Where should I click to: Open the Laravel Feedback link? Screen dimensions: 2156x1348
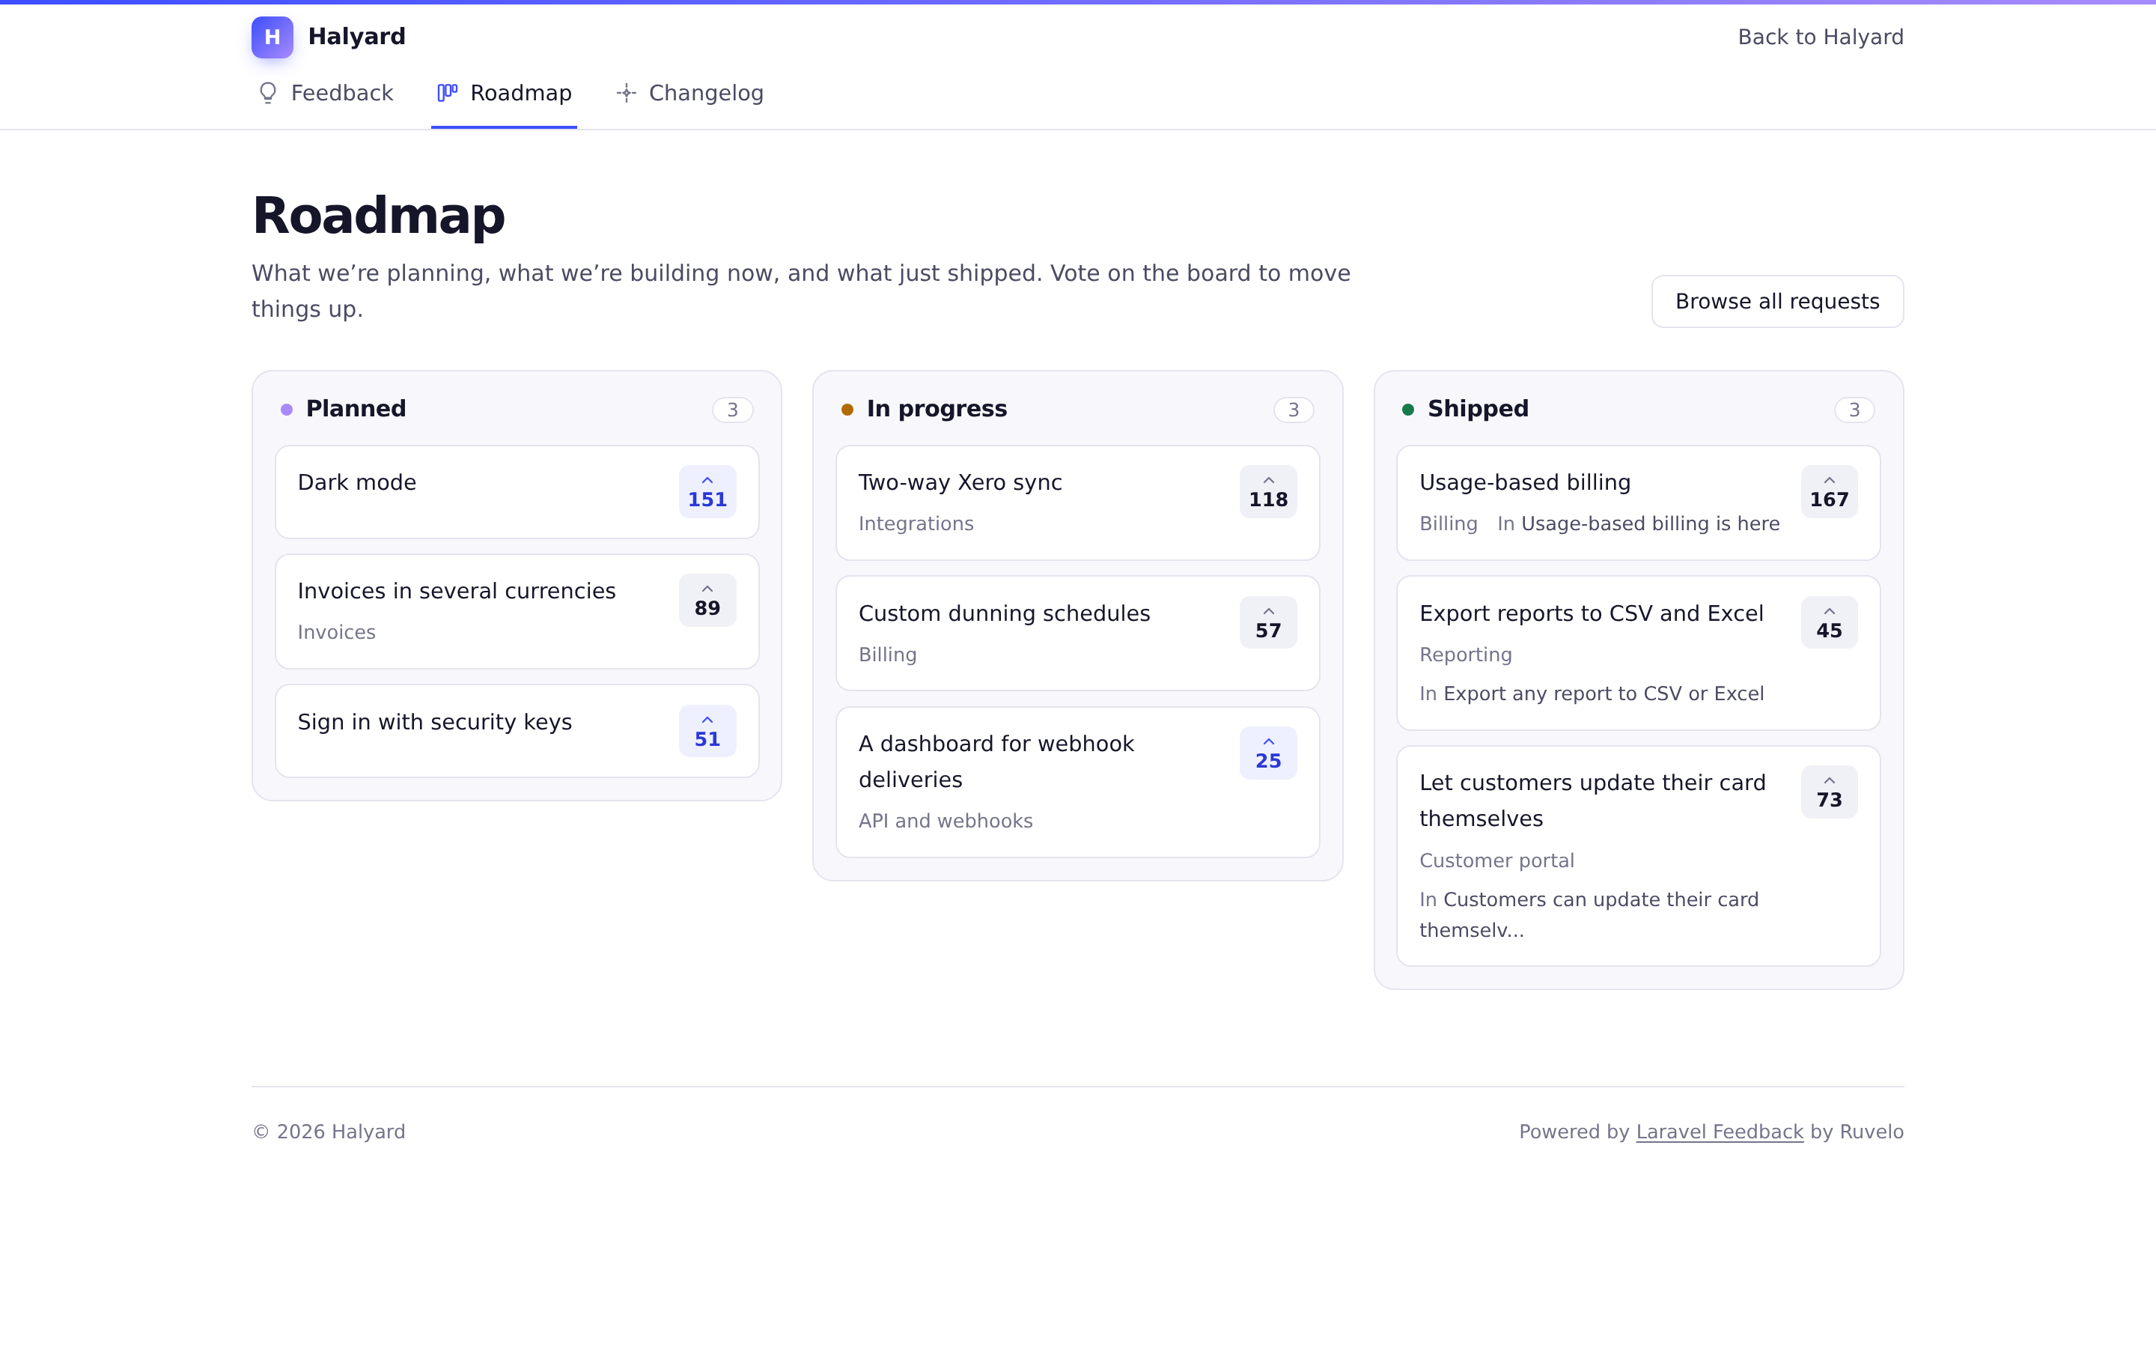[1720, 1132]
